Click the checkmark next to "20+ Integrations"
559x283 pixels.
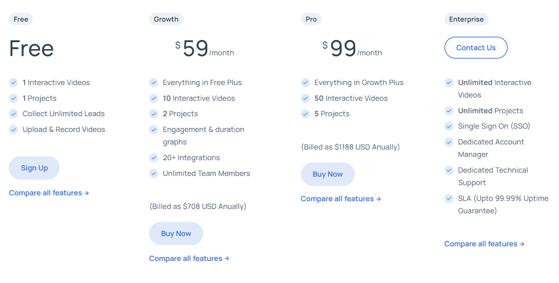[154, 158]
